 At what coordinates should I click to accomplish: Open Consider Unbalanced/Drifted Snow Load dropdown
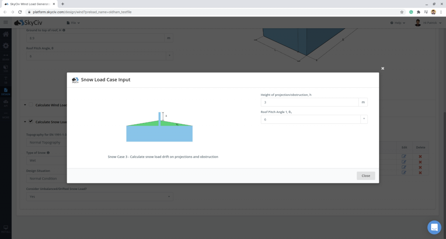[x=99, y=196]
